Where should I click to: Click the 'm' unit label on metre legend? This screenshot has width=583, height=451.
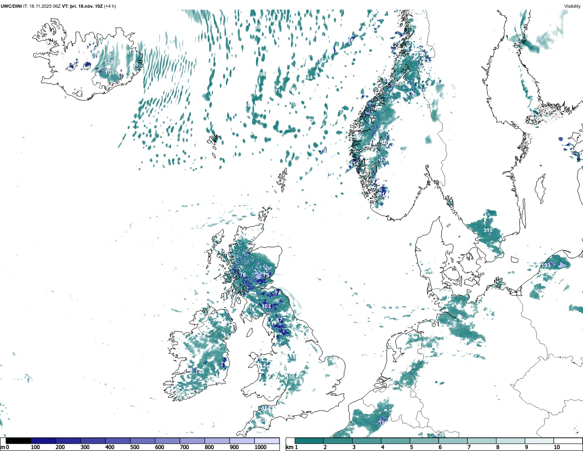pos(2,447)
